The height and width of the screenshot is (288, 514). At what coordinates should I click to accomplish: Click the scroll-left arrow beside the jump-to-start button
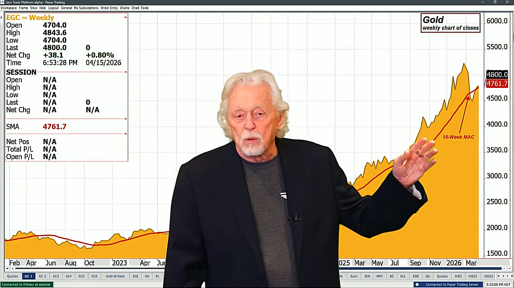tap(13, 268)
